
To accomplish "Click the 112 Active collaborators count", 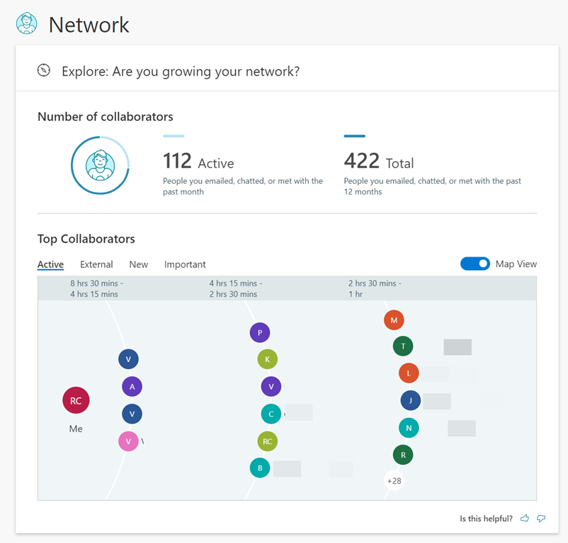I will [198, 162].
